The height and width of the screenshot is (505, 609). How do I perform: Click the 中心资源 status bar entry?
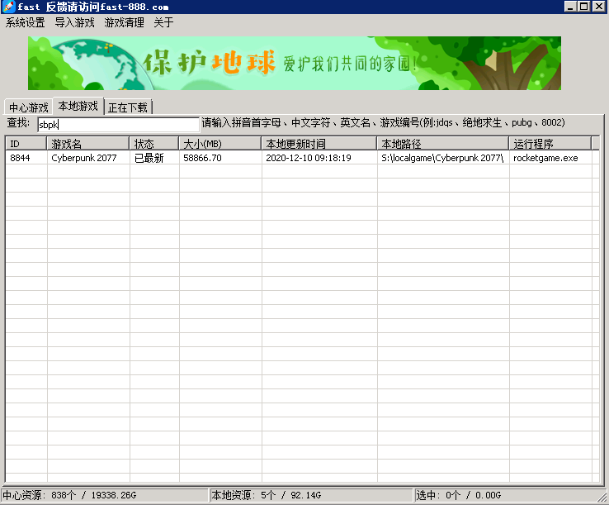click(105, 495)
